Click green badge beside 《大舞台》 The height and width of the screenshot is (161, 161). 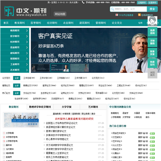pos(152,153)
